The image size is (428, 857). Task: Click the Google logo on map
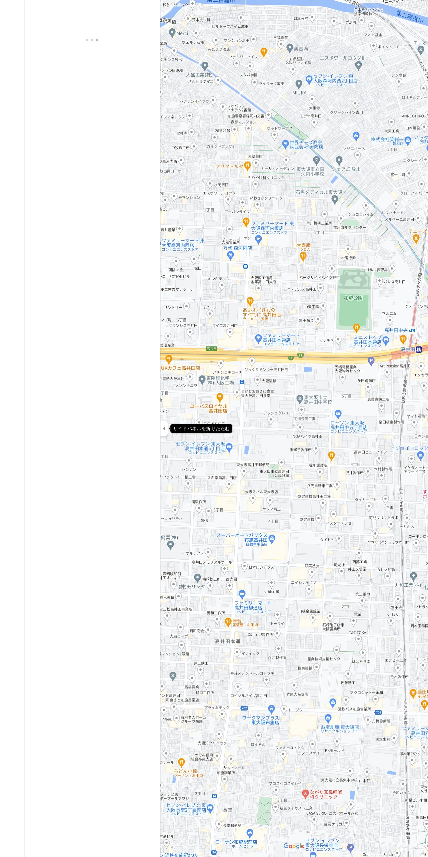tap(294, 846)
